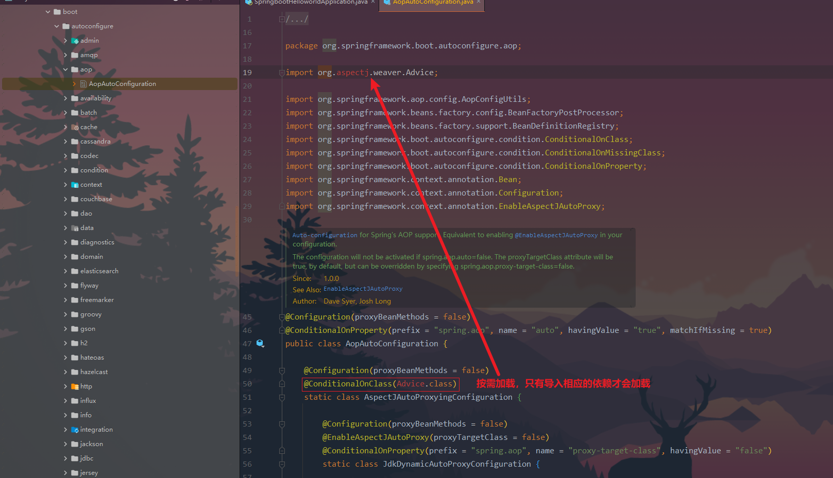Expand the condition package
833x478 pixels.
[65, 170]
